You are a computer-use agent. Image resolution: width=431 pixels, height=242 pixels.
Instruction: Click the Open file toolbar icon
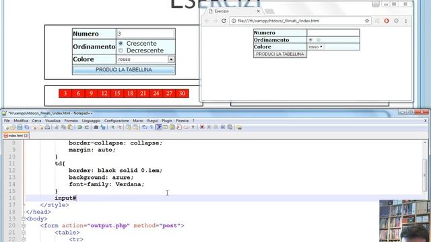pos(13,127)
